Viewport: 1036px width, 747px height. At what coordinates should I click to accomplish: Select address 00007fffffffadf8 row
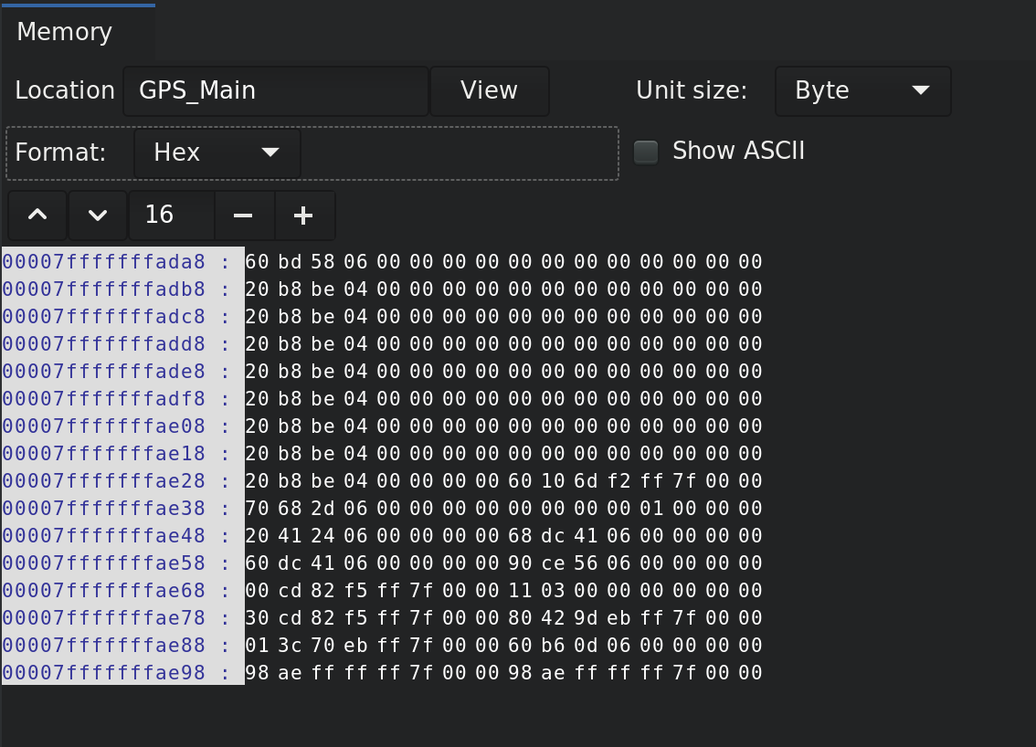(x=104, y=399)
